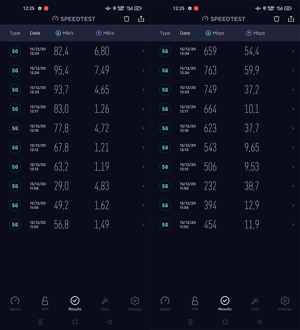
Task: Tap 5G badge of the 659 Mbps result
Action: (165, 51)
